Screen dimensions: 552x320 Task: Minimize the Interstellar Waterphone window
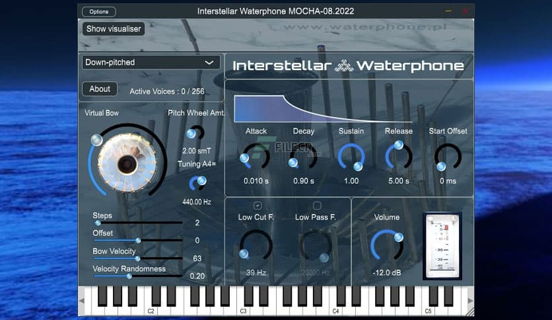448,11
